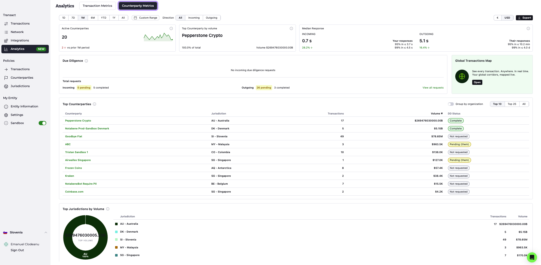Enable Group by organization toggle
The width and height of the screenshot is (541, 265).
pyautogui.click(x=451, y=104)
